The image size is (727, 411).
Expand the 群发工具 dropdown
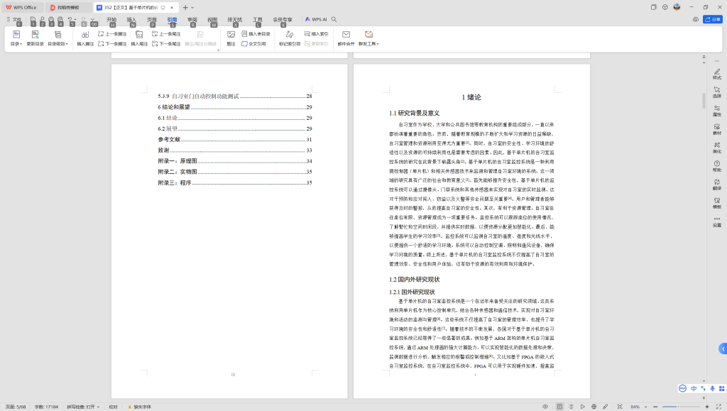tap(369, 45)
